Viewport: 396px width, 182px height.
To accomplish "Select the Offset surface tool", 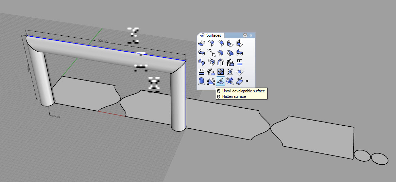I will point(221,53).
